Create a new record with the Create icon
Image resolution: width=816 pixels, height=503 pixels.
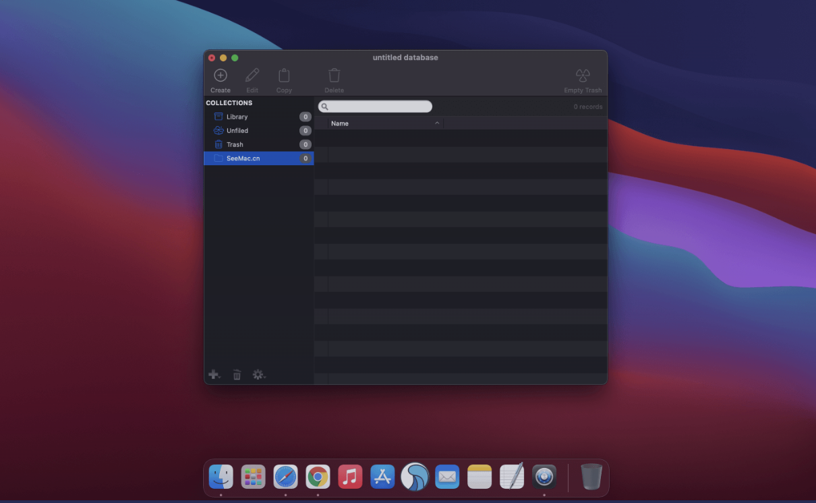click(221, 76)
